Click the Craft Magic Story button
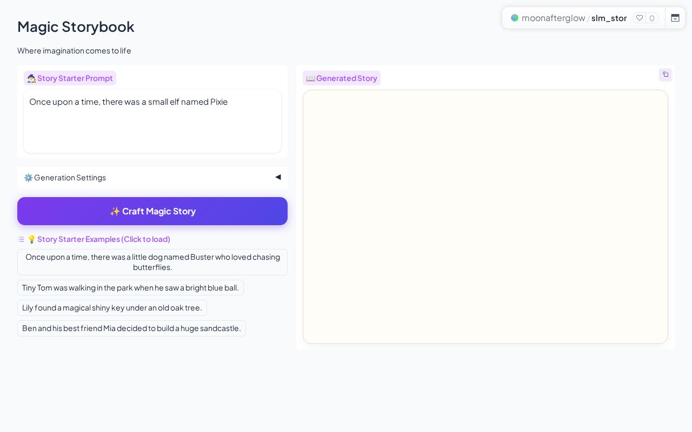The width and height of the screenshot is (692, 432). click(152, 211)
